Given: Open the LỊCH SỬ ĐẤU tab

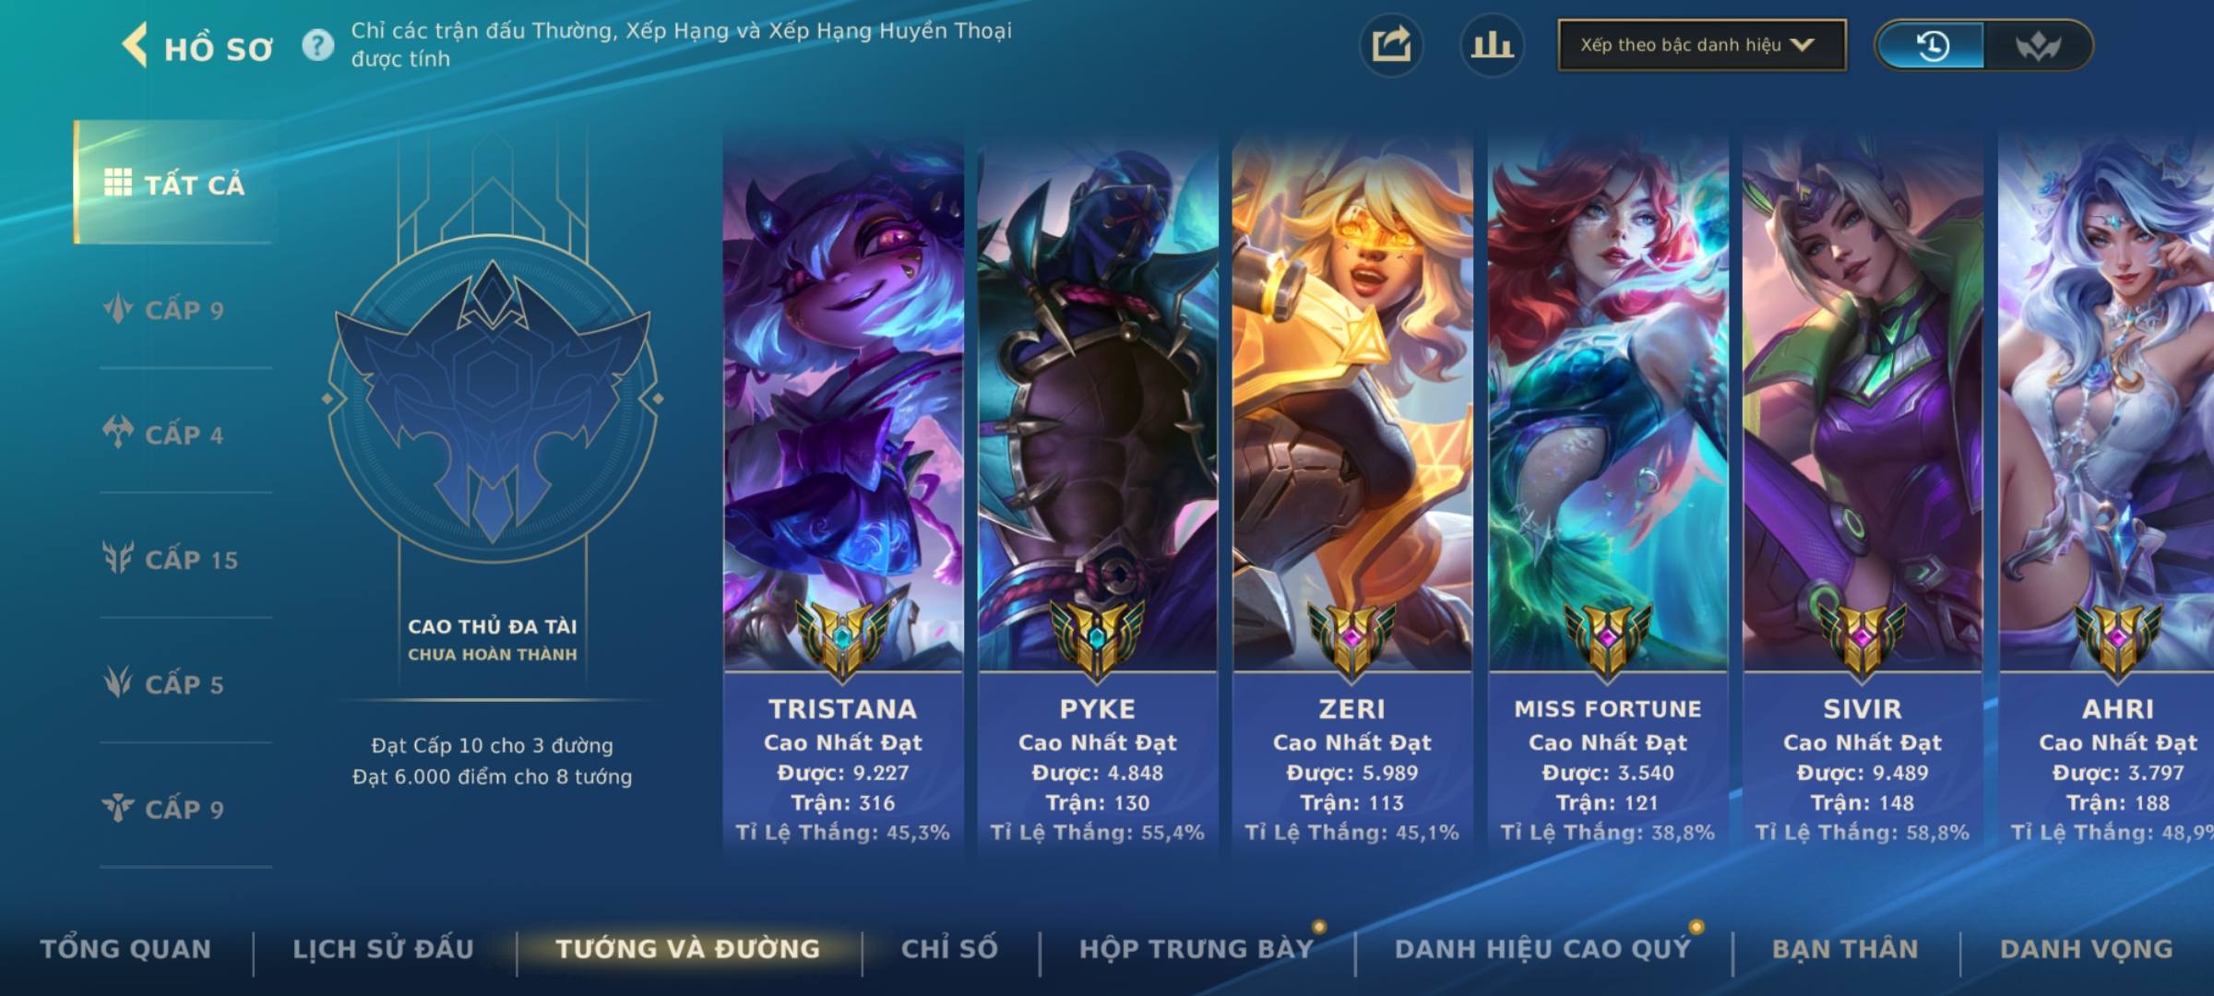Looking at the screenshot, I should click(x=383, y=949).
